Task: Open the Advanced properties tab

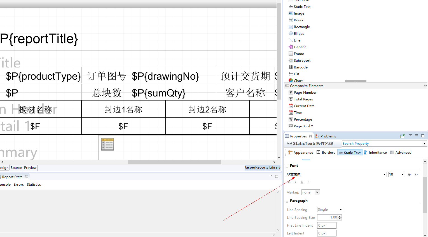Action: click(x=401, y=152)
